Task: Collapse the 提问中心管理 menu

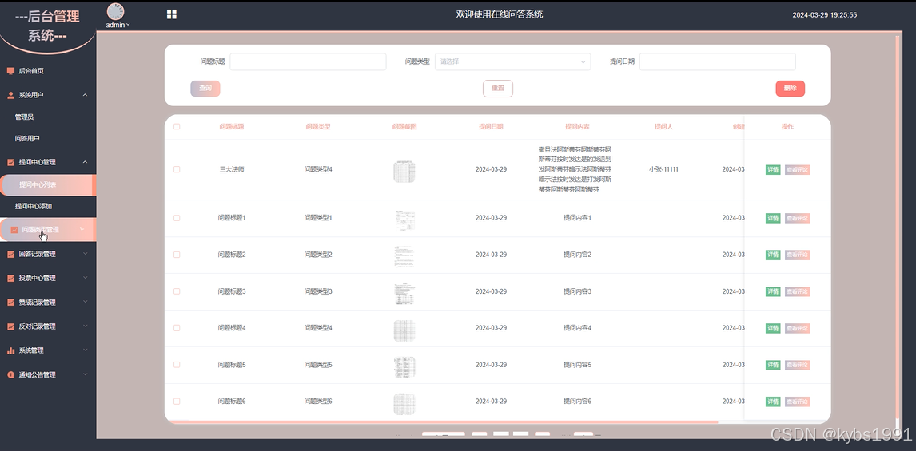Action: point(85,162)
